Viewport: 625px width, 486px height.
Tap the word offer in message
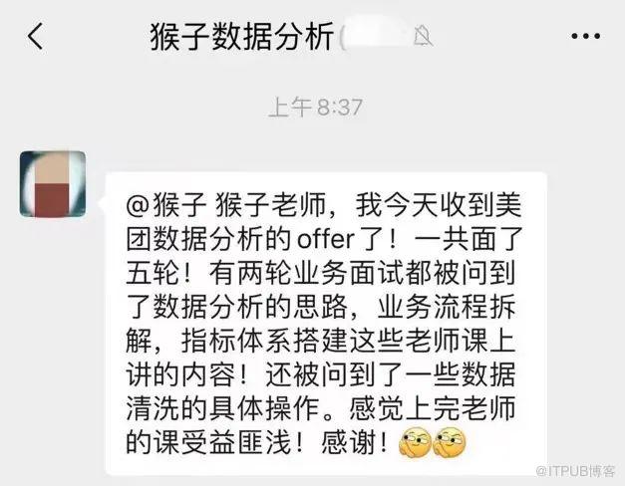point(326,240)
